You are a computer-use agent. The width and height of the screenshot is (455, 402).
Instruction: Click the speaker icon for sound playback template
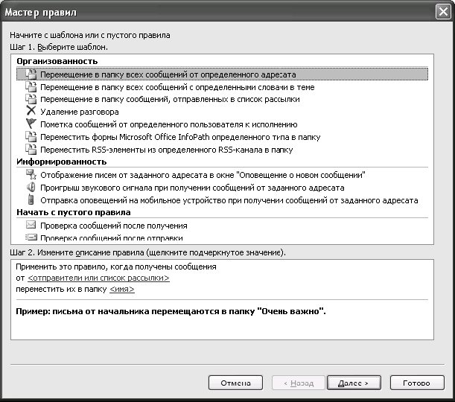(x=31, y=187)
